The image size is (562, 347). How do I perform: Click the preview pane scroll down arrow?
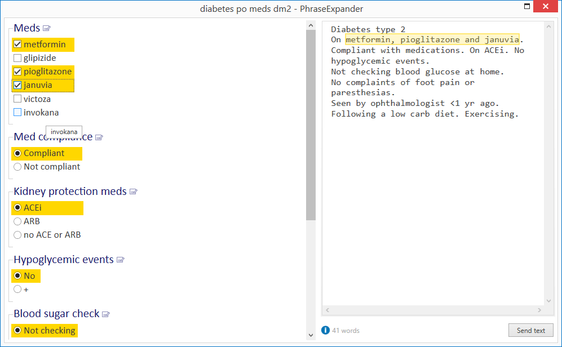pos(548,301)
